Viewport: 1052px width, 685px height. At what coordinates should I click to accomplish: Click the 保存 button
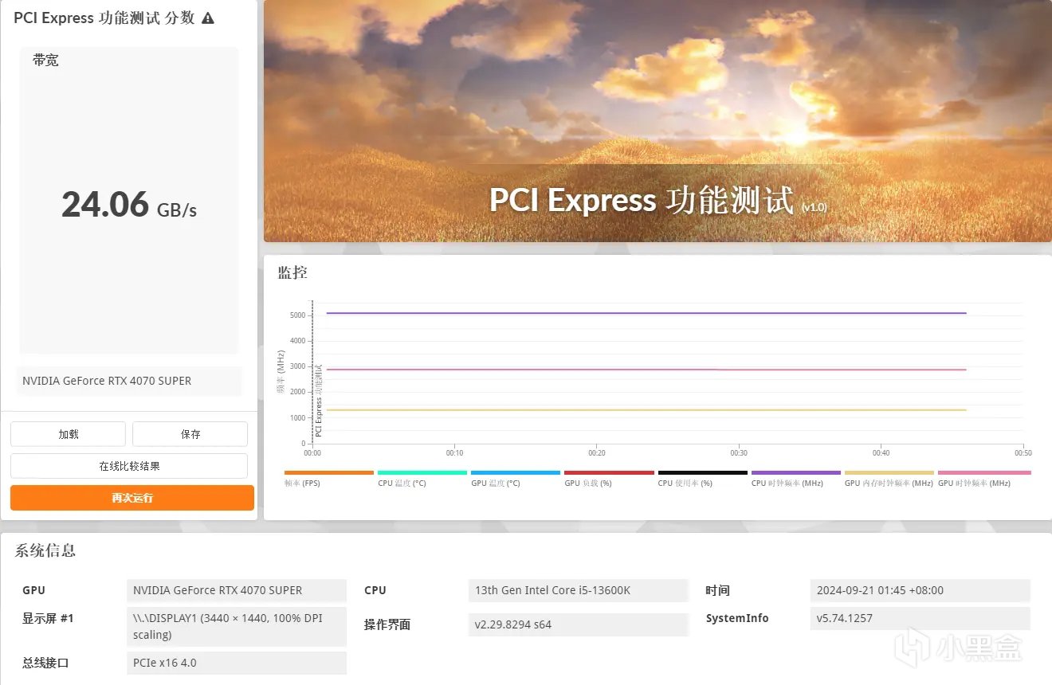coord(190,434)
